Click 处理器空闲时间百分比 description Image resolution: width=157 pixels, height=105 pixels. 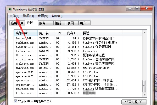[x=98, y=38]
